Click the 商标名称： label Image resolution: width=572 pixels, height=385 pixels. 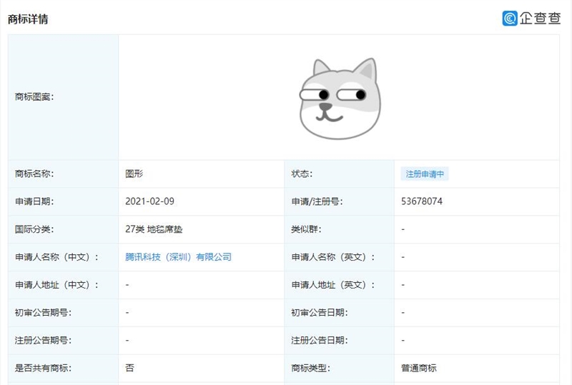click(x=34, y=174)
